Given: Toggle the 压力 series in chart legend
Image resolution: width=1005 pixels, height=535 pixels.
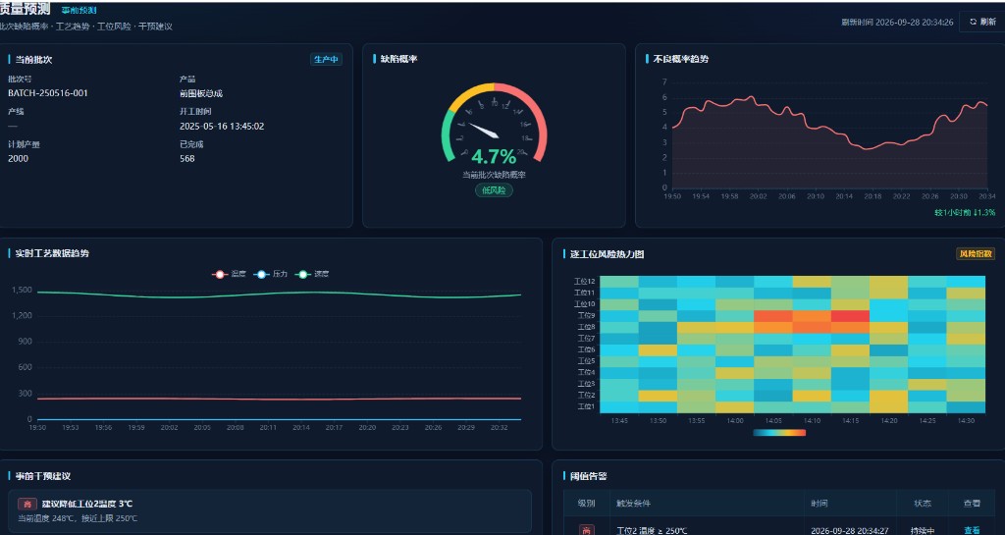Looking at the screenshot, I should point(271,274).
